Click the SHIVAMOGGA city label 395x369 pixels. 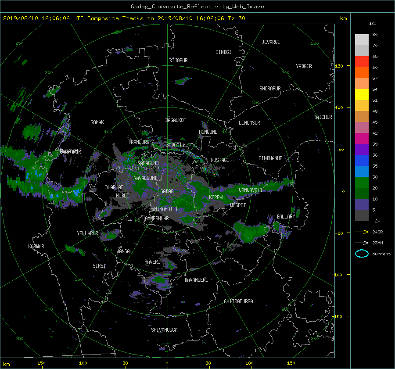click(164, 330)
